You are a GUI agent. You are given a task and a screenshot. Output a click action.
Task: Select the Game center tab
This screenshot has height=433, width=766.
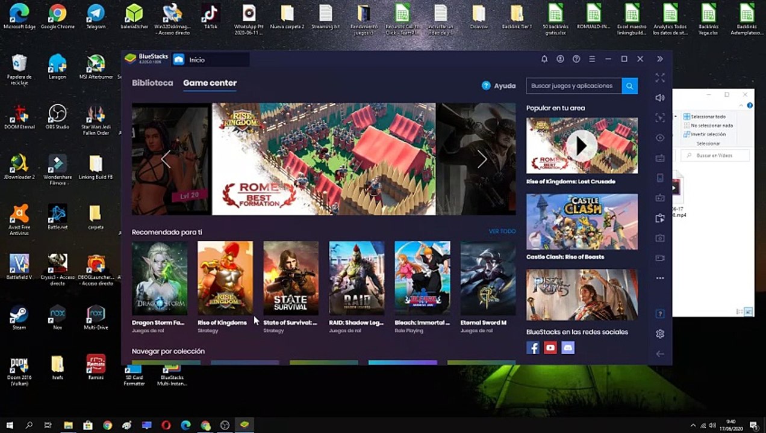click(x=210, y=83)
